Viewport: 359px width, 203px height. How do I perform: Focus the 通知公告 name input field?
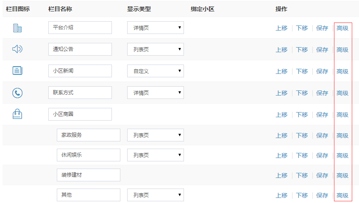click(80, 49)
